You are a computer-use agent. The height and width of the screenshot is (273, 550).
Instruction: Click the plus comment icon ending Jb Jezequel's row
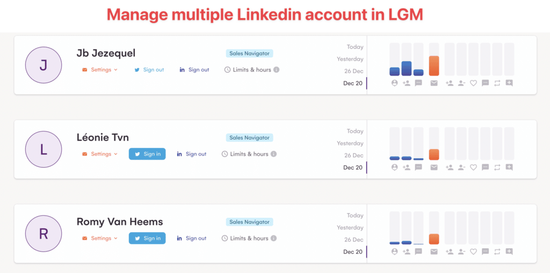point(509,83)
